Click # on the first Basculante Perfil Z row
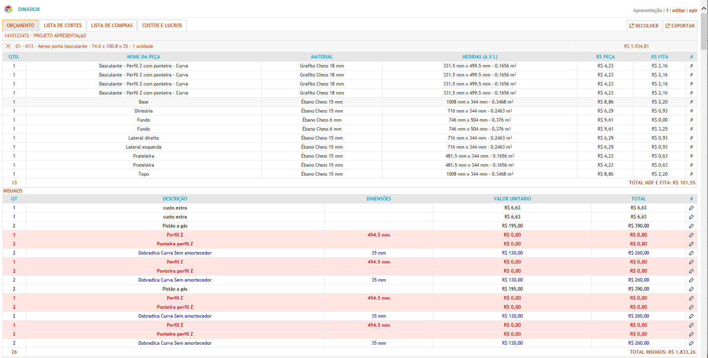The height and width of the screenshot is (358, 708). (691, 66)
